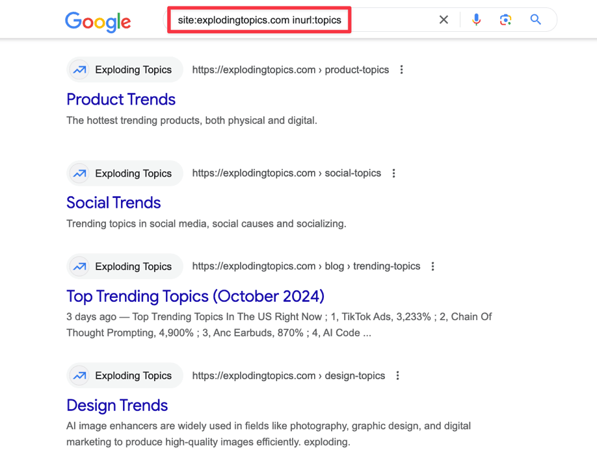
Task: Click Exploding Topics favicon on Social Trends result
Action: click(x=80, y=173)
